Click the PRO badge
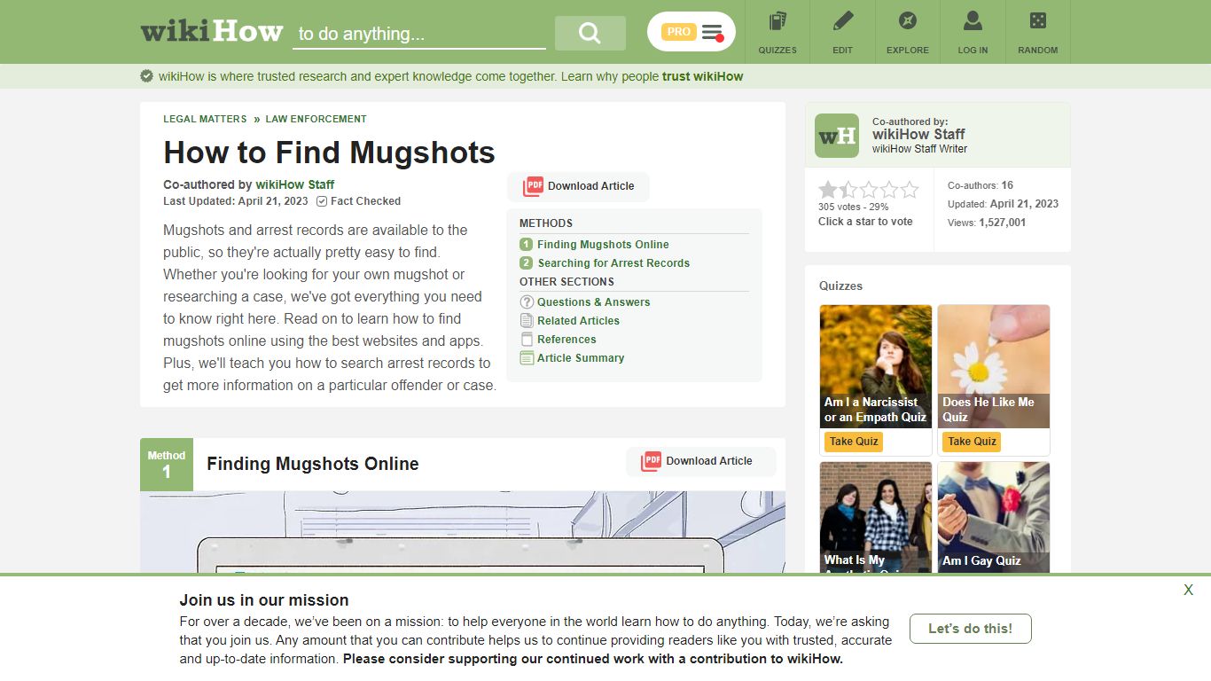The image size is (1211, 681). click(678, 32)
